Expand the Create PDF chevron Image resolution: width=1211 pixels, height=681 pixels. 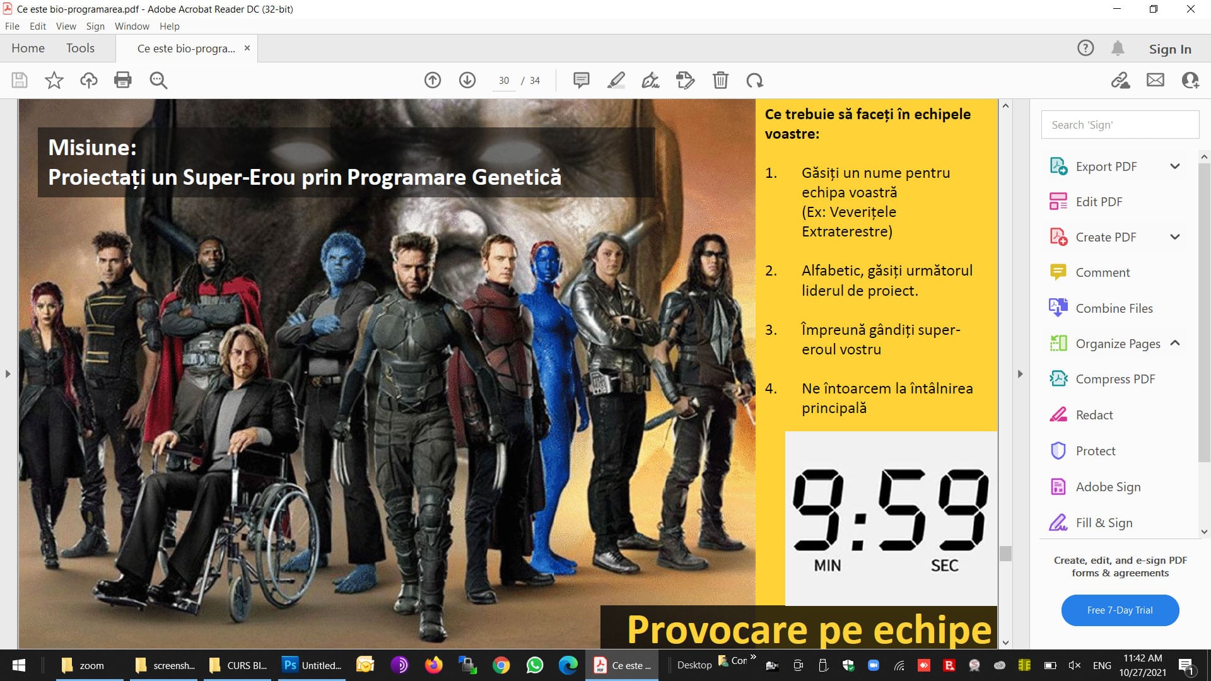click(x=1175, y=237)
